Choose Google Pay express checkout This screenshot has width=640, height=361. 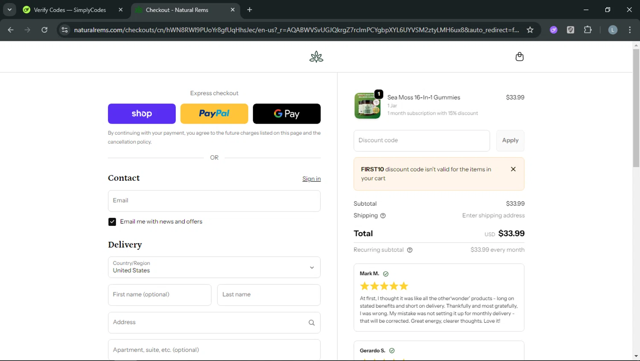[287, 114]
